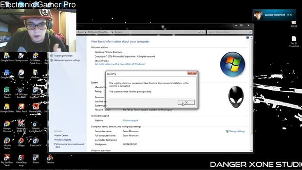Open the Reason desktop shortcut
Screen dimensions: 302x170
tap(50, 159)
